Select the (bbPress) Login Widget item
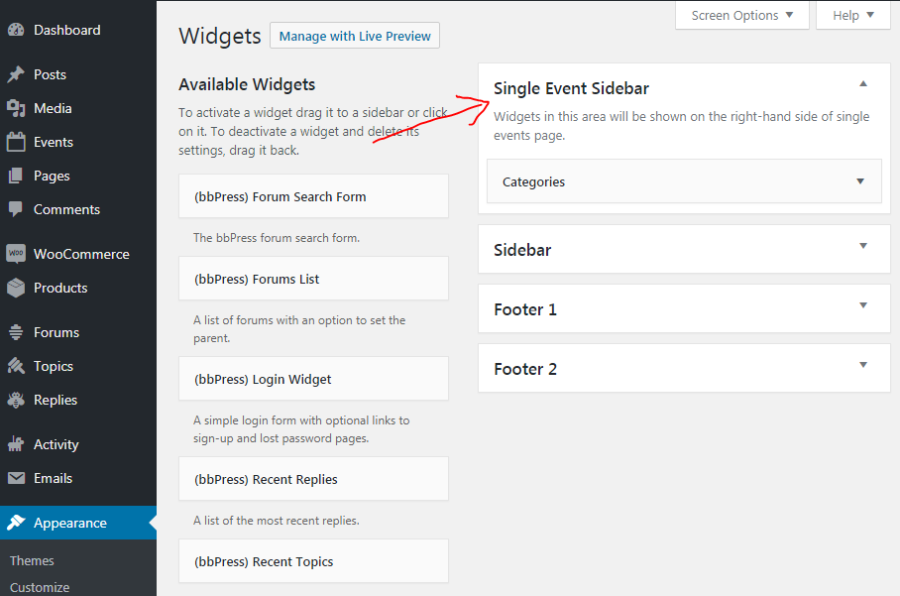 [x=313, y=379]
